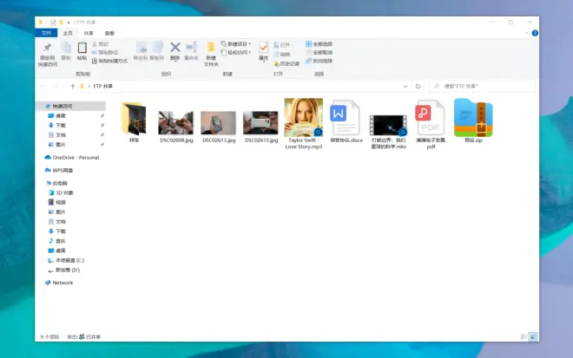The width and height of the screenshot is (573, 358).
Task: Open Move to (移动到) dropdown
Action: 141,51
